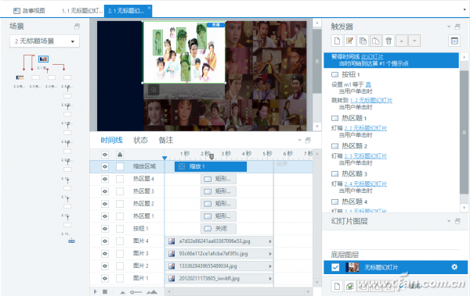Edit the selected trigger
This screenshot has width=470, height=296.
point(350,41)
